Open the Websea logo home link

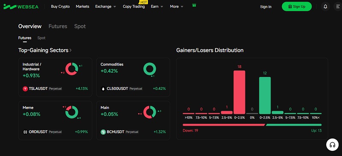tap(21, 6)
